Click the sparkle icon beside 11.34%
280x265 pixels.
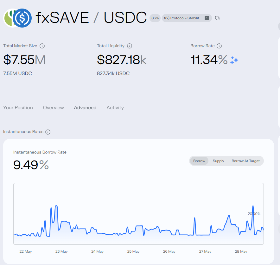click(234, 60)
